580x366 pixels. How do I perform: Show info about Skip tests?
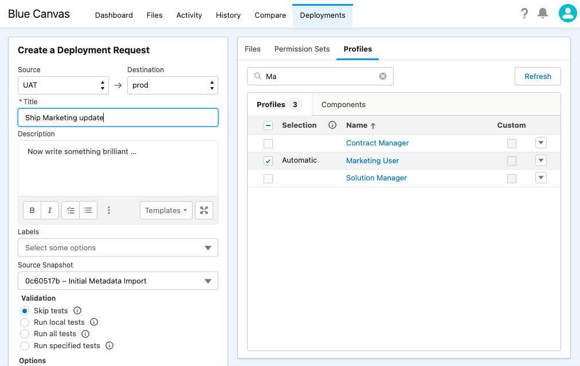77,310
